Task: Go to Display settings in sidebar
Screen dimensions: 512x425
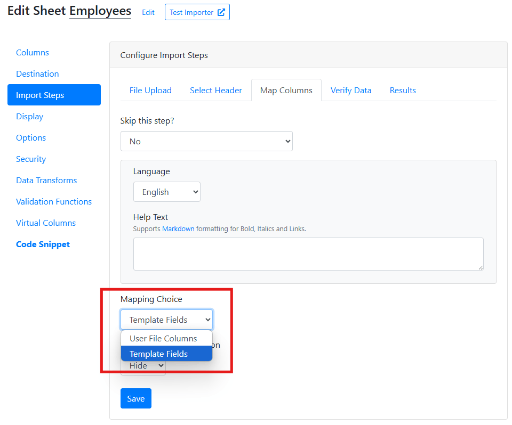Action: click(x=29, y=117)
